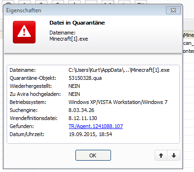Select the quarantine object 53150328.qua
This screenshot has width=194, height=172.
[x=85, y=78]
